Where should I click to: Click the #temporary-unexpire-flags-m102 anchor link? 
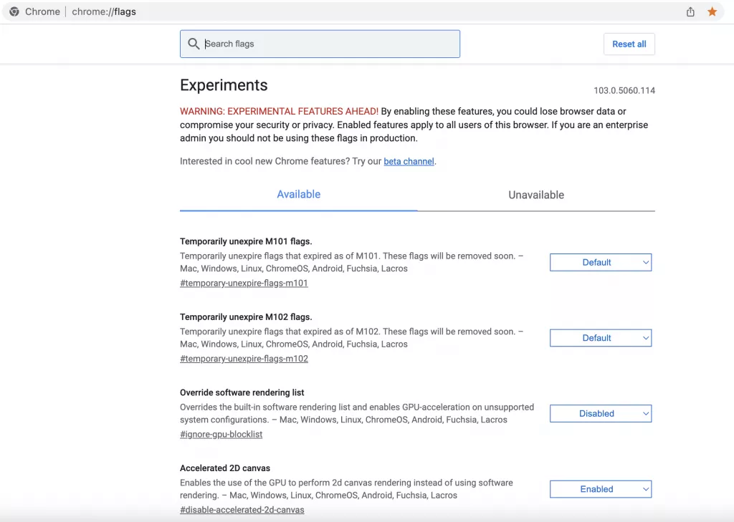point(244,359)
